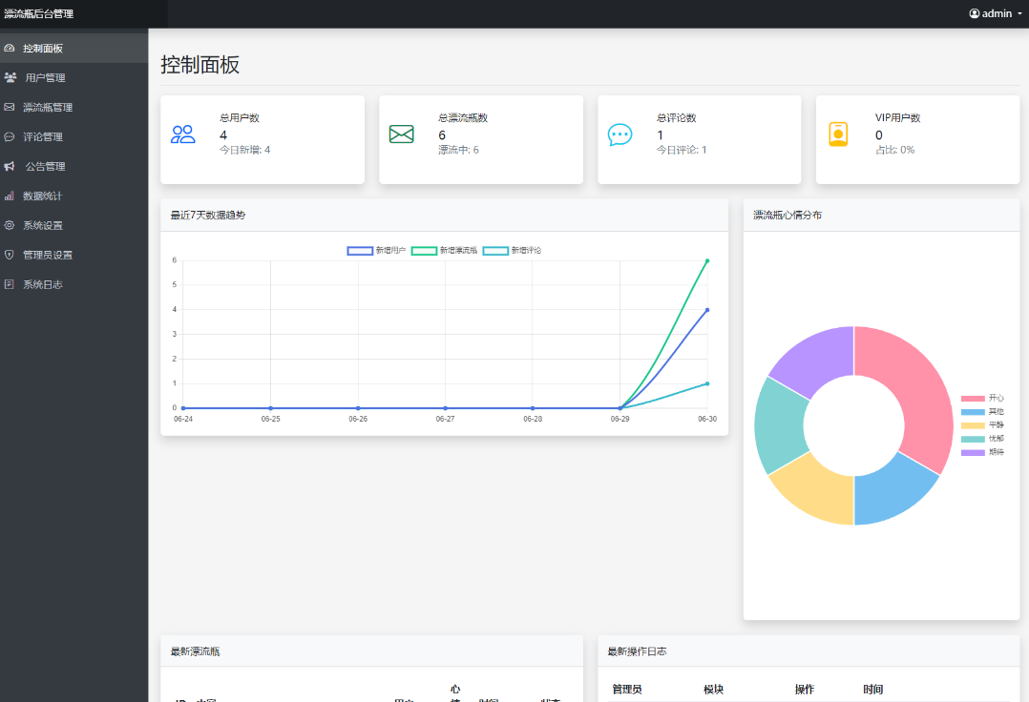Click the admin user avatar icon
This screenshot has height=702, width=1029.
point(975,13)
